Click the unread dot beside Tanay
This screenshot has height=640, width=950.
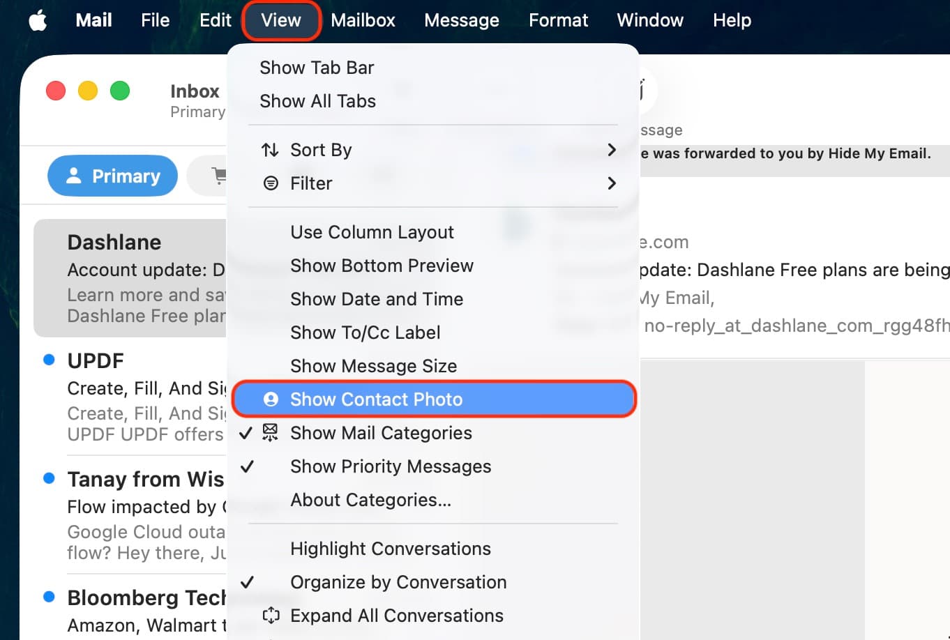(49, 478)
